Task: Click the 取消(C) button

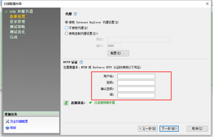Action: point(197,129)
